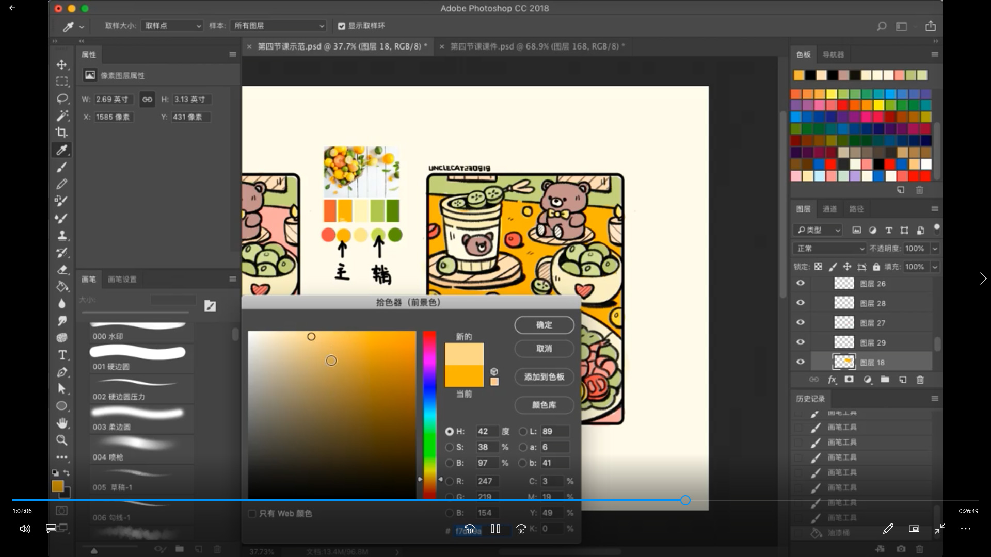This screenshot has width=991, height=557.
Task: Open the blend mode 正常 dropdown
Action: click(829, 249)
